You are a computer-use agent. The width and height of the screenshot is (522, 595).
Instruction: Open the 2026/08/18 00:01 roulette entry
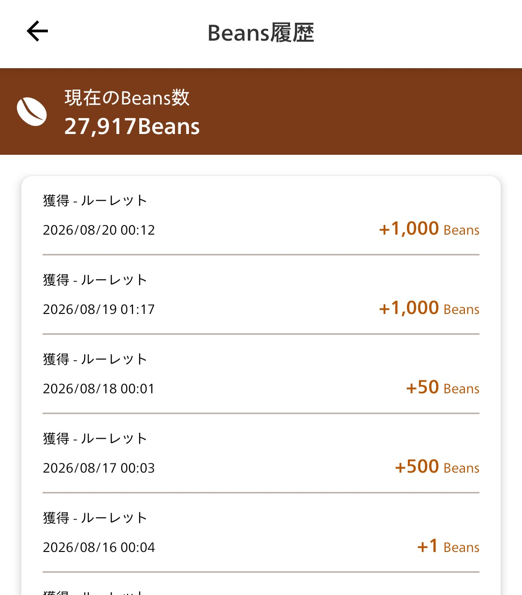[261, 374]
